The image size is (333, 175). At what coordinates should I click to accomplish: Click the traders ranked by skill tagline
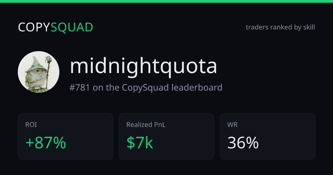[x=280, y=27]
